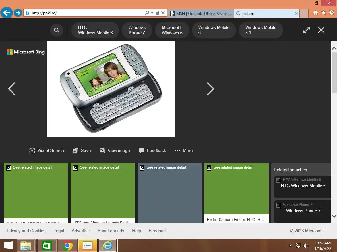Open related image above BUSINESS MOBILE PHONES
This screenshot has height=252, width=337.
point(36,191)
